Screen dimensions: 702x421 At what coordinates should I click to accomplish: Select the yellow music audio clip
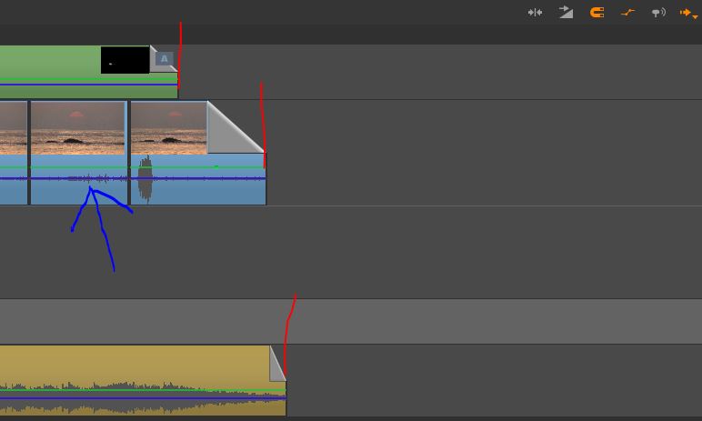pos(143,380)
